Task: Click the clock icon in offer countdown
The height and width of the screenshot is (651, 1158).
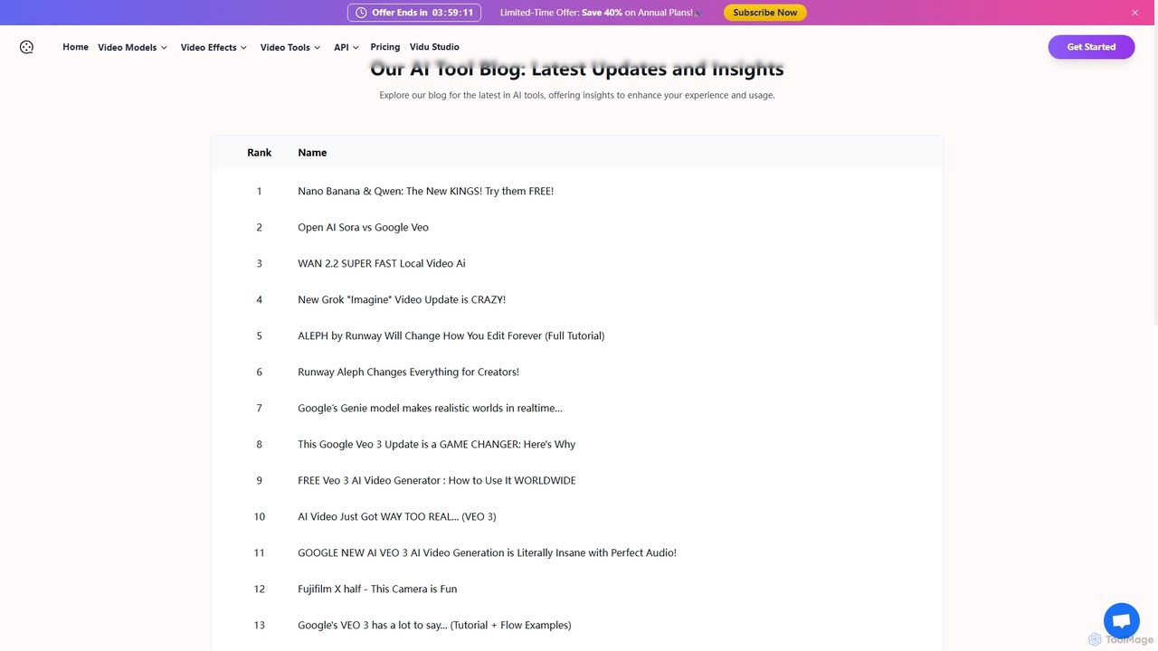Action: pyautogui.click(x=361, y=13)
